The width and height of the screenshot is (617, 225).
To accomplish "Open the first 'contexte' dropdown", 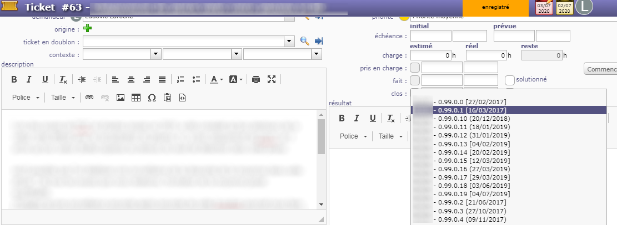I will pos(157,54).
